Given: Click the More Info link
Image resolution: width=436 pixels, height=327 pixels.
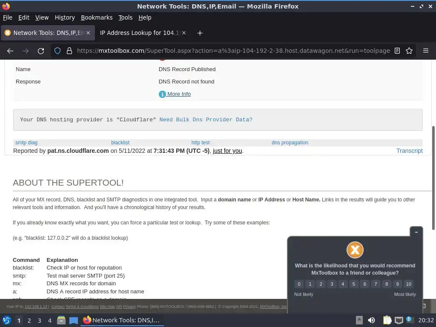Looking at the screenshot, I should coord(179,94).
